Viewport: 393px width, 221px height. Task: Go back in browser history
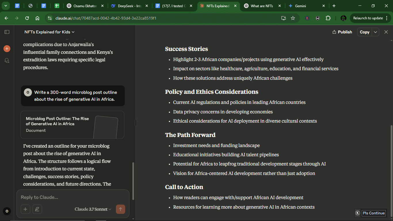pos(6,18)
